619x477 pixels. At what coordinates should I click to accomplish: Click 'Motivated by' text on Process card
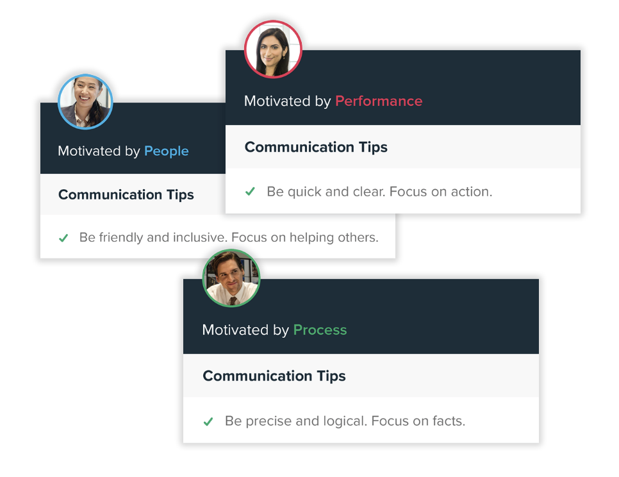point(245,330)
